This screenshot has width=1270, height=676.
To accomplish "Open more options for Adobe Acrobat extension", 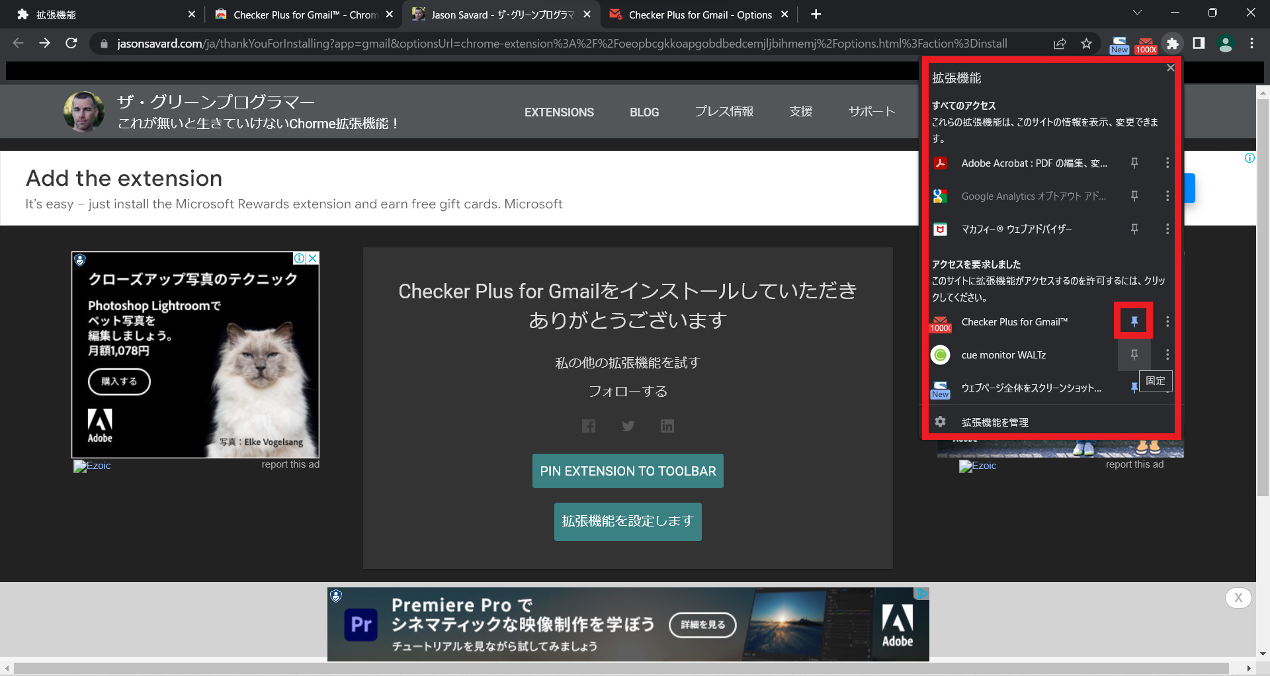I will click(1167, 163).
